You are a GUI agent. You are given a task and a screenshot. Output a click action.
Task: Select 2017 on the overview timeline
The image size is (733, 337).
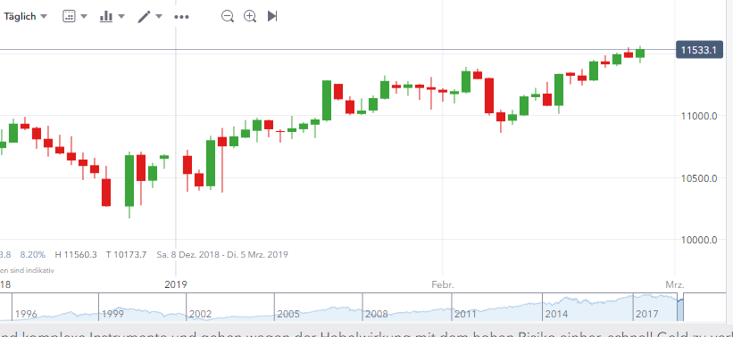[x=647, y=314]
